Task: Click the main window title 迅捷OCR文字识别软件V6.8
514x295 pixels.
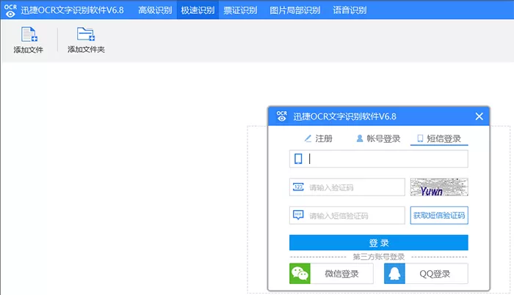Action: [x=72, y=10]
